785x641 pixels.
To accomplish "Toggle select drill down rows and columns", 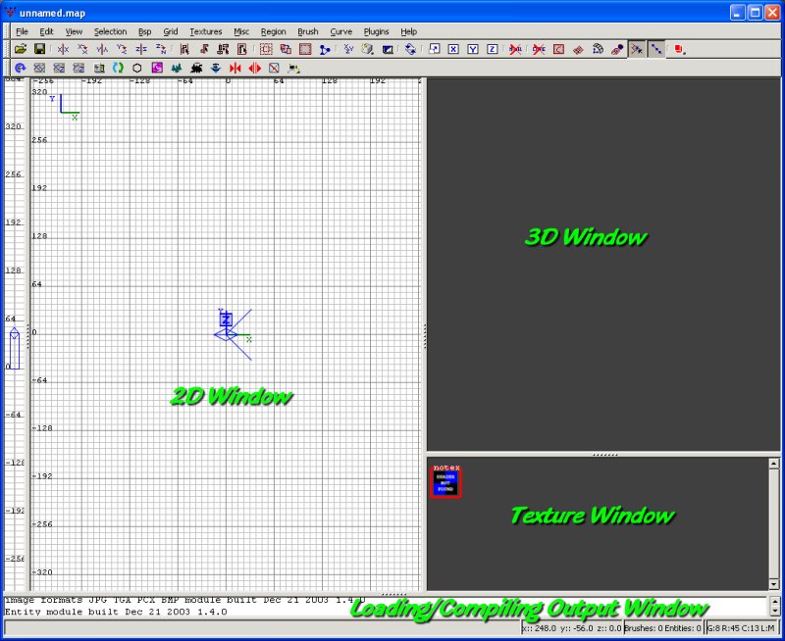I will (x=656, y=49).
